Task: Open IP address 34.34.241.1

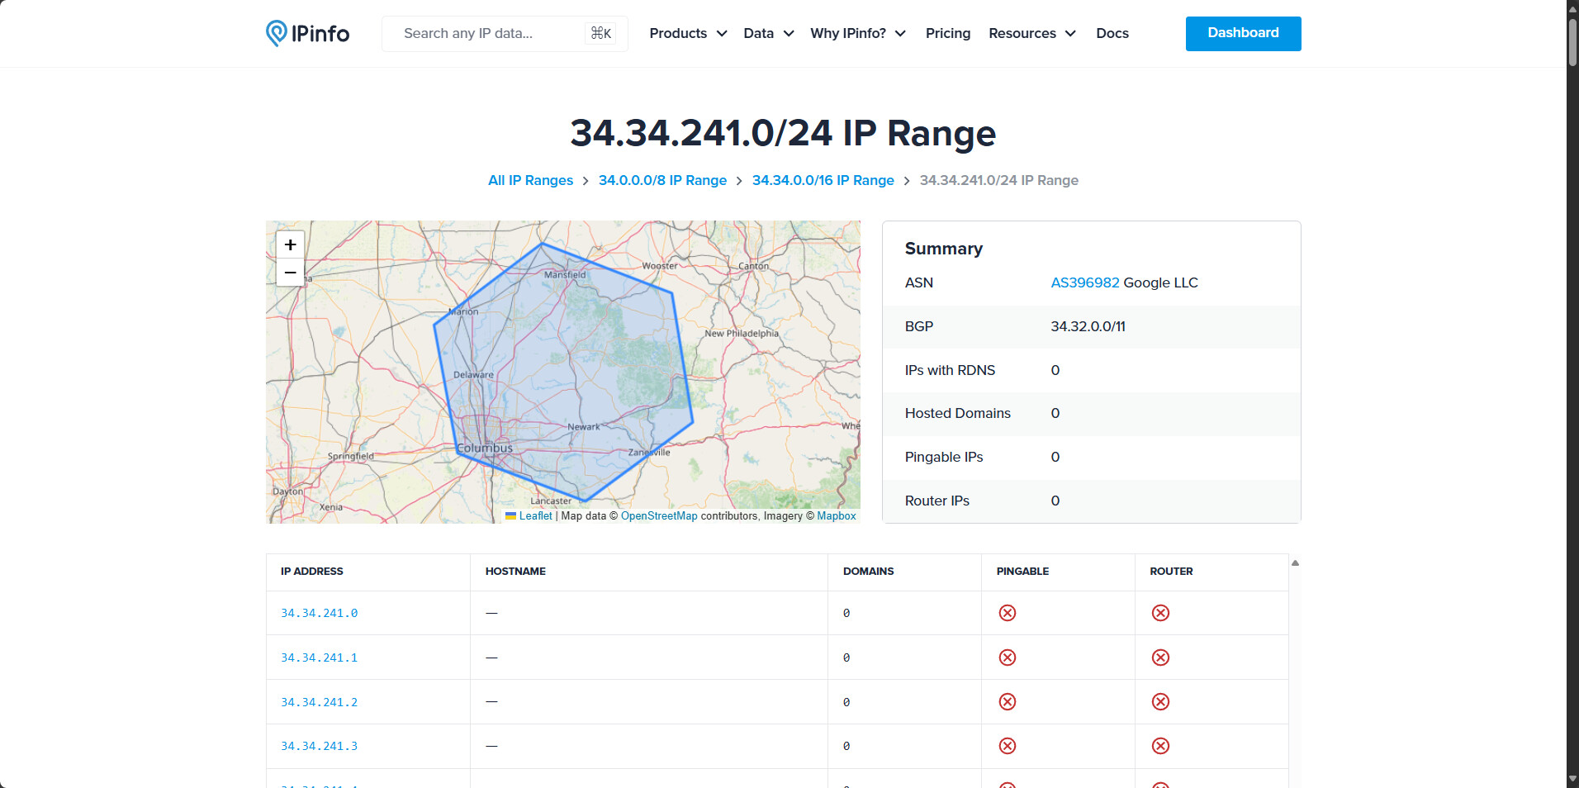Action: point(319,657)
